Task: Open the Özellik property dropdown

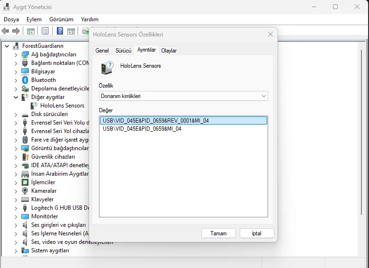Action: (x=183, y=96)
